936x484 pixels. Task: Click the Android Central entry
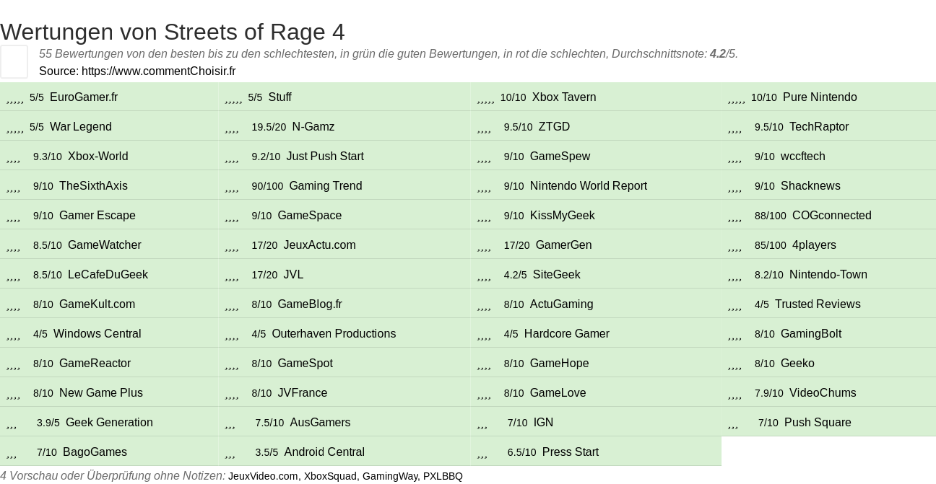pos(324,452)
